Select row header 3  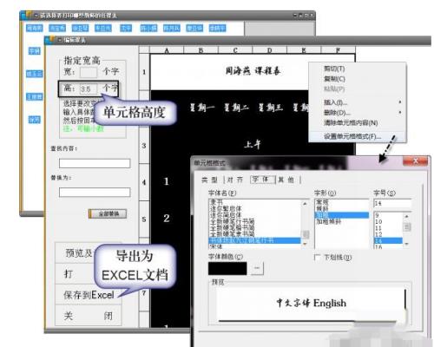[144, 146]
